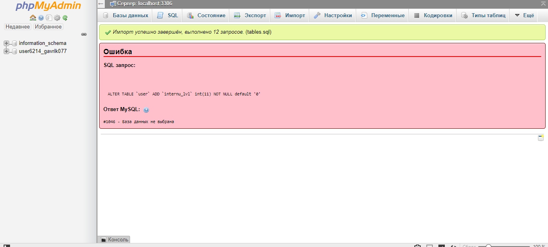Click the Home icon under phpMyAdmin logo
548x247 pixels.
(33, 18)
